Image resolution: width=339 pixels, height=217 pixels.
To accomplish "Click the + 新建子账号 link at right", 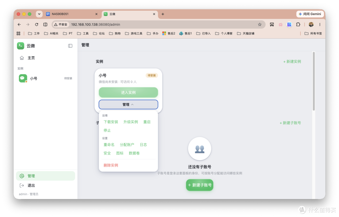I will [x=290, y=123].
